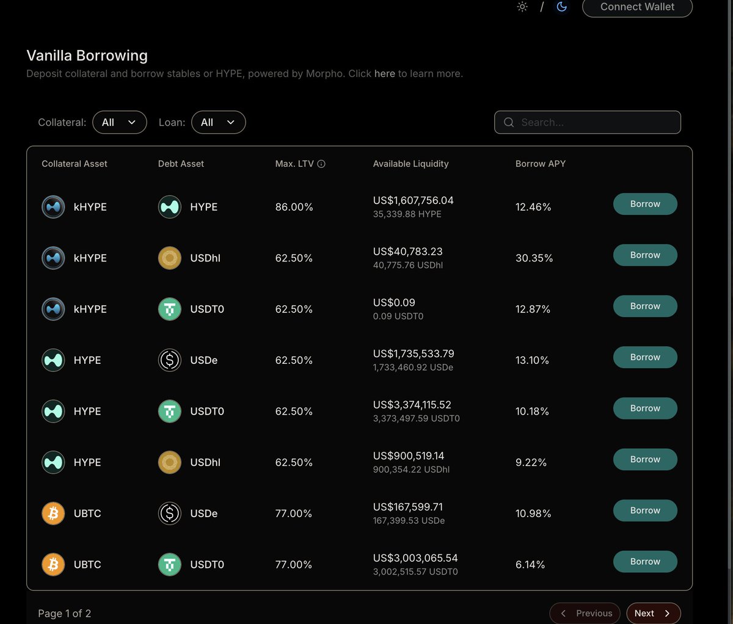Switch to light mode sun icon
This screenshot has height=624, width=733.
pyautogui.click(x=522, y=7)
